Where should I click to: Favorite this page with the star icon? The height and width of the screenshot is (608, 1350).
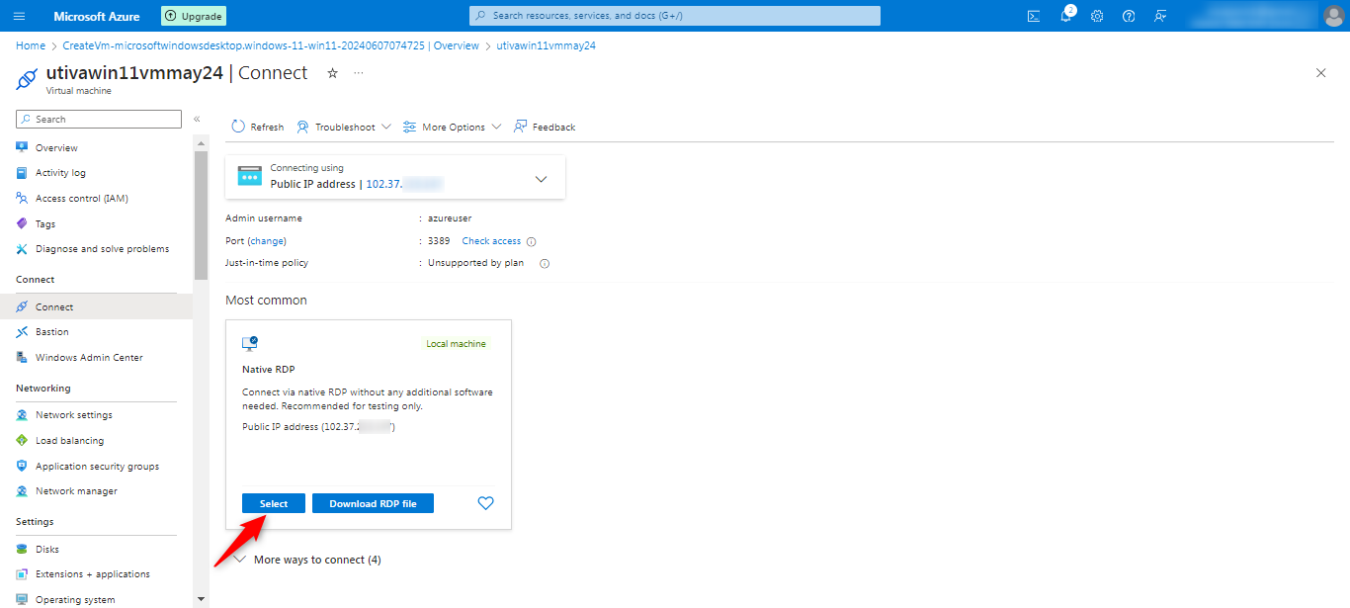coord(332,73)
